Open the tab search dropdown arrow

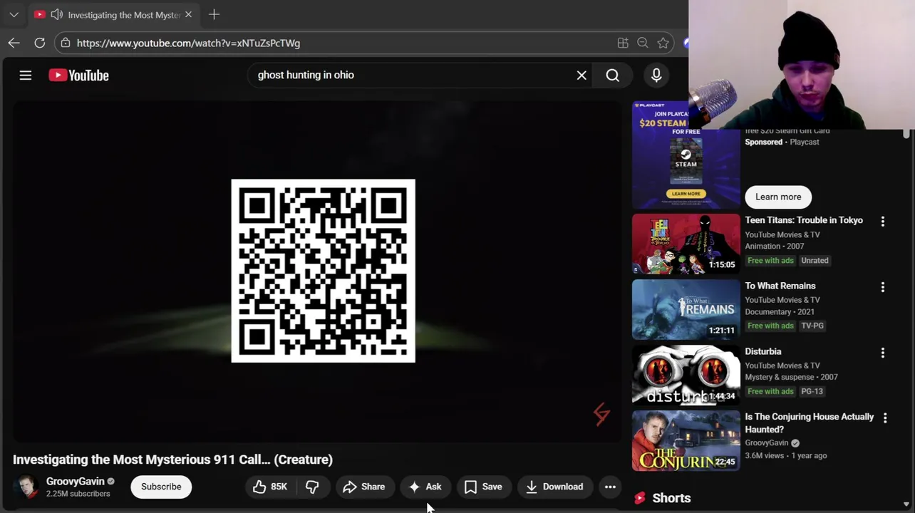pyautogui.click(x=14, y=14)
